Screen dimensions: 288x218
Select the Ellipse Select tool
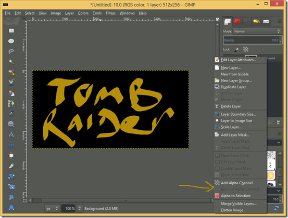(x=11, y=41)
